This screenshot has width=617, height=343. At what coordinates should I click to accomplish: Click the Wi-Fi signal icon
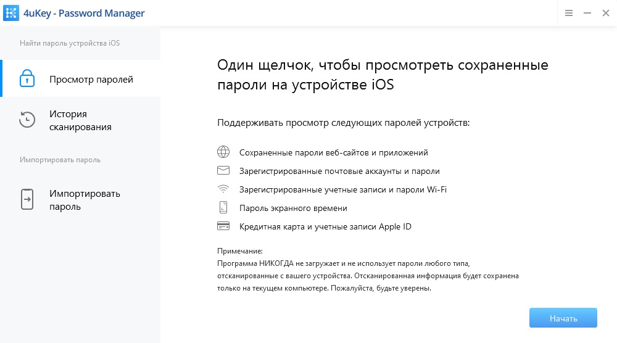223,189
